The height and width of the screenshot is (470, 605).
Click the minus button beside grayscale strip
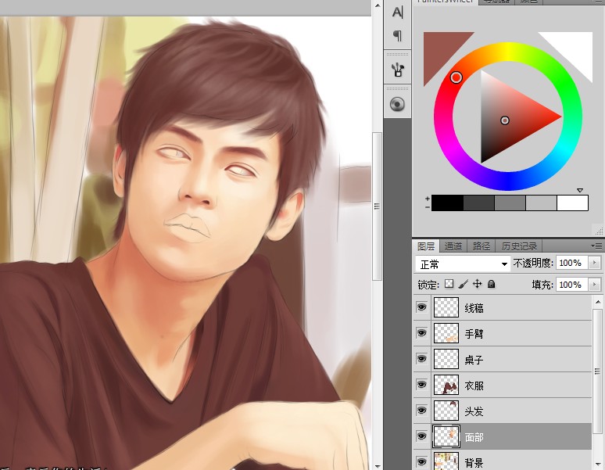pos(428,207)
